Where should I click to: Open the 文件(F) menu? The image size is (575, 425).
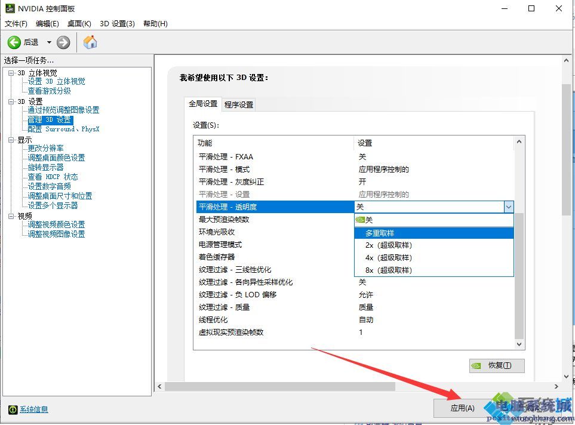pyautogui.click(x=16, y=23)
